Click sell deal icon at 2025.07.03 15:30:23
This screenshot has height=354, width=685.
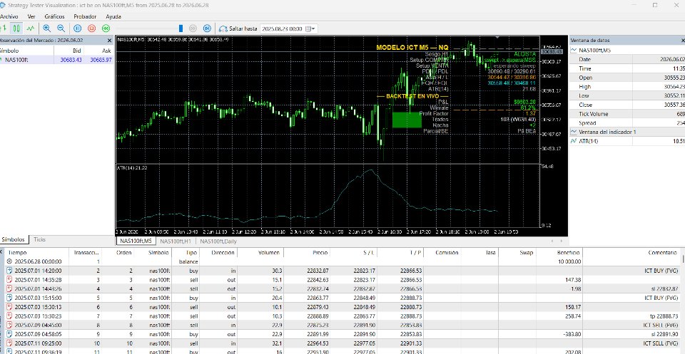coord(9,316)
